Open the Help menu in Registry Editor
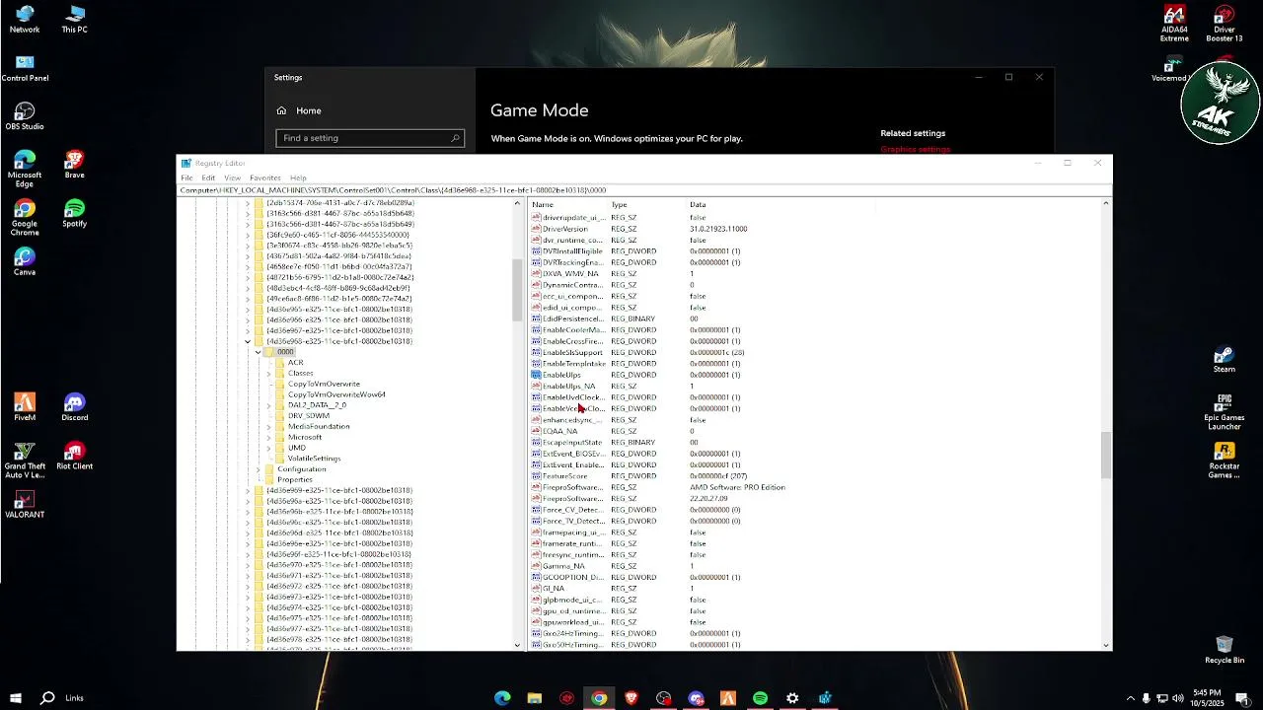The width and height of the screenshot is (1263, 710). (298, 177)
